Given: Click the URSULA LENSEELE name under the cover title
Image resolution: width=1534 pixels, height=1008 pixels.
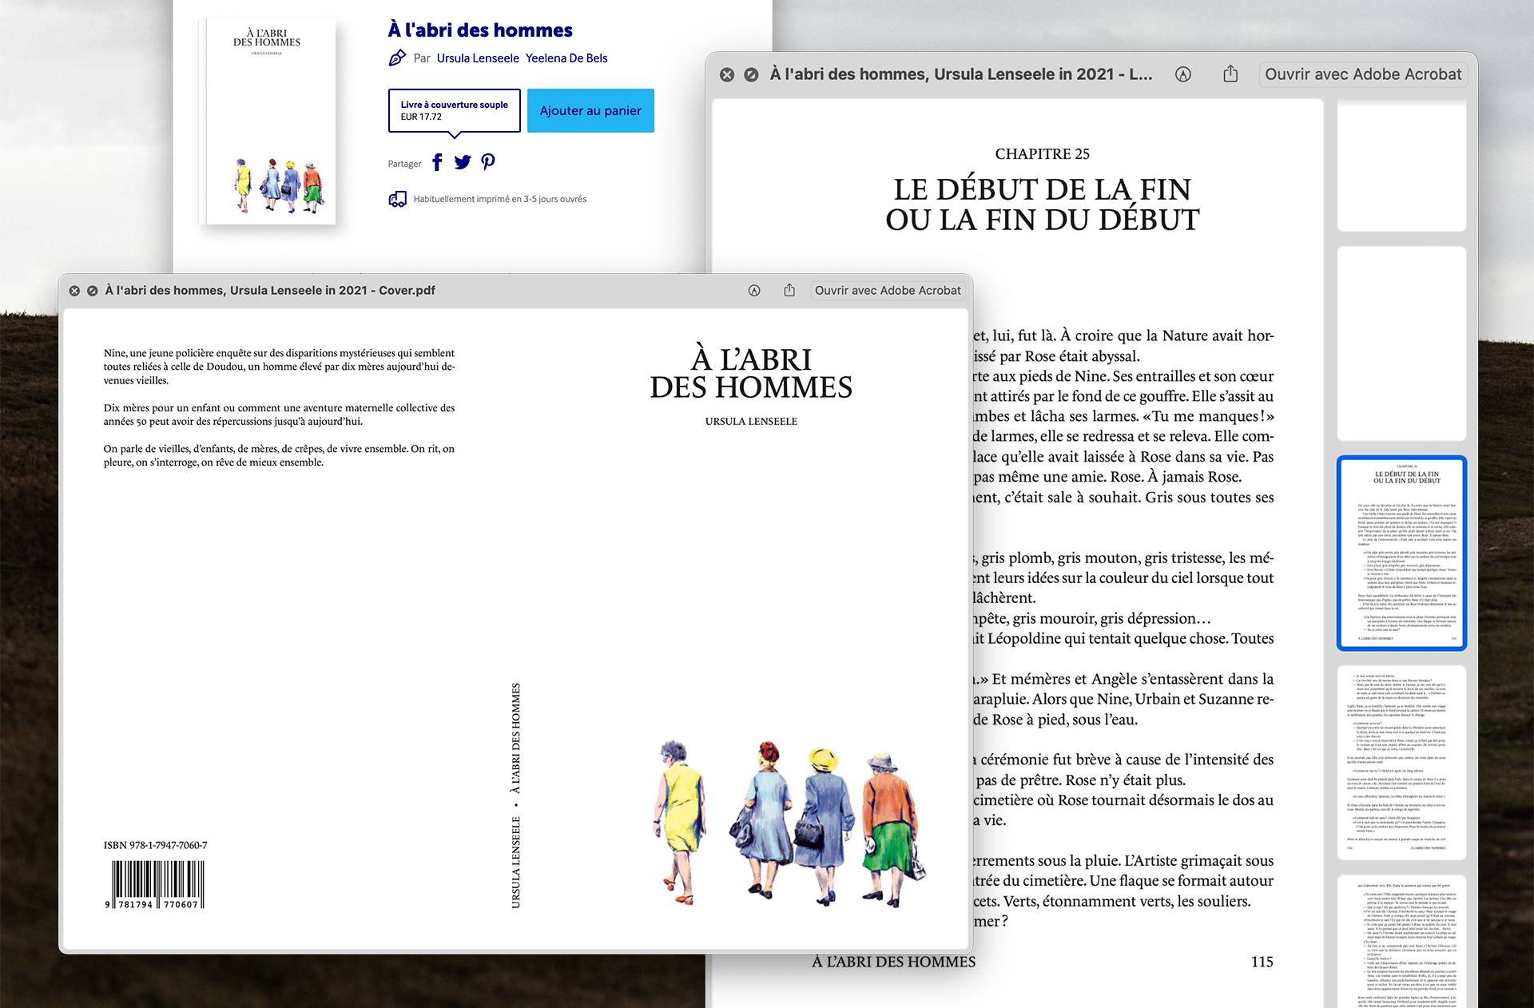Looking at the screenshot, I should (x=751, y=422).
